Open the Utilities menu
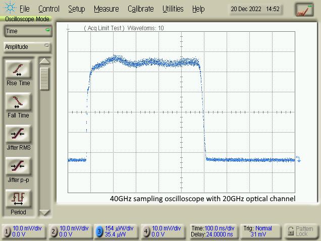The height and width of the screenshot is (241, 321). pos(173,9)
